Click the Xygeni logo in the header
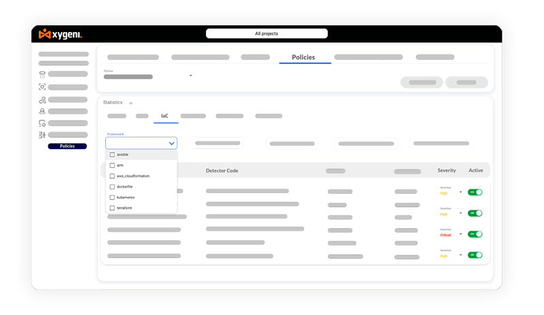Viewport: 544px width, 315px height. (x=61, y=33)
